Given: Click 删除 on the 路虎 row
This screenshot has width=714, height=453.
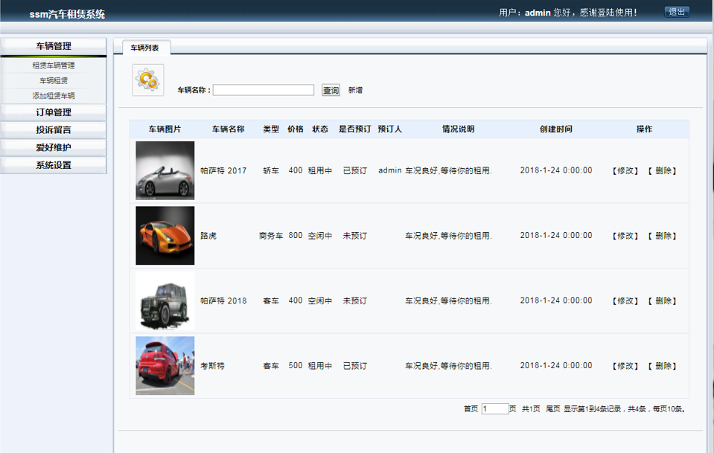Looking at the screenshot, I should click(x=661, y=235).
